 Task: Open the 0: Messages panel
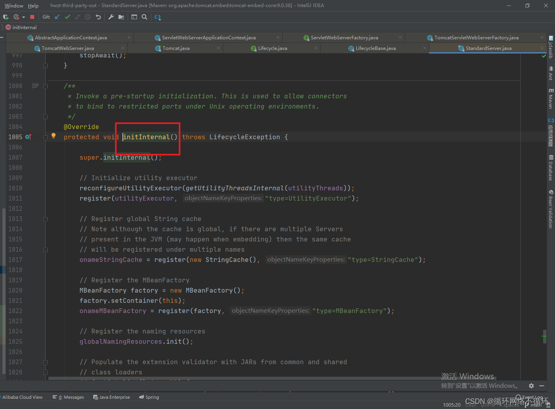pos(71,397)
